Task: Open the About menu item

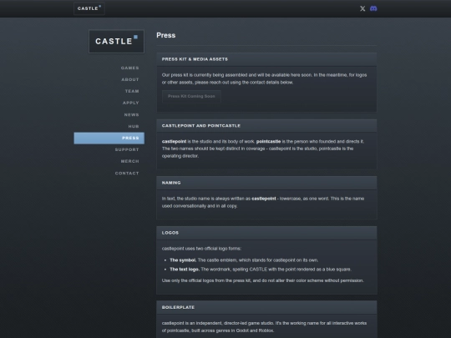Action: click(130, 79)
